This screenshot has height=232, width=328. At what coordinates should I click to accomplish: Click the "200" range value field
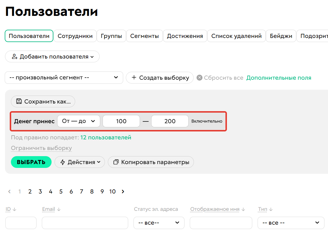(x=170, y=121)
